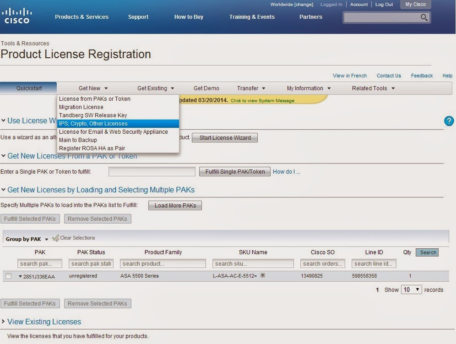Viewport: 456px width, 344px height.
Task: Open the Account link
Action: point(359,5)
